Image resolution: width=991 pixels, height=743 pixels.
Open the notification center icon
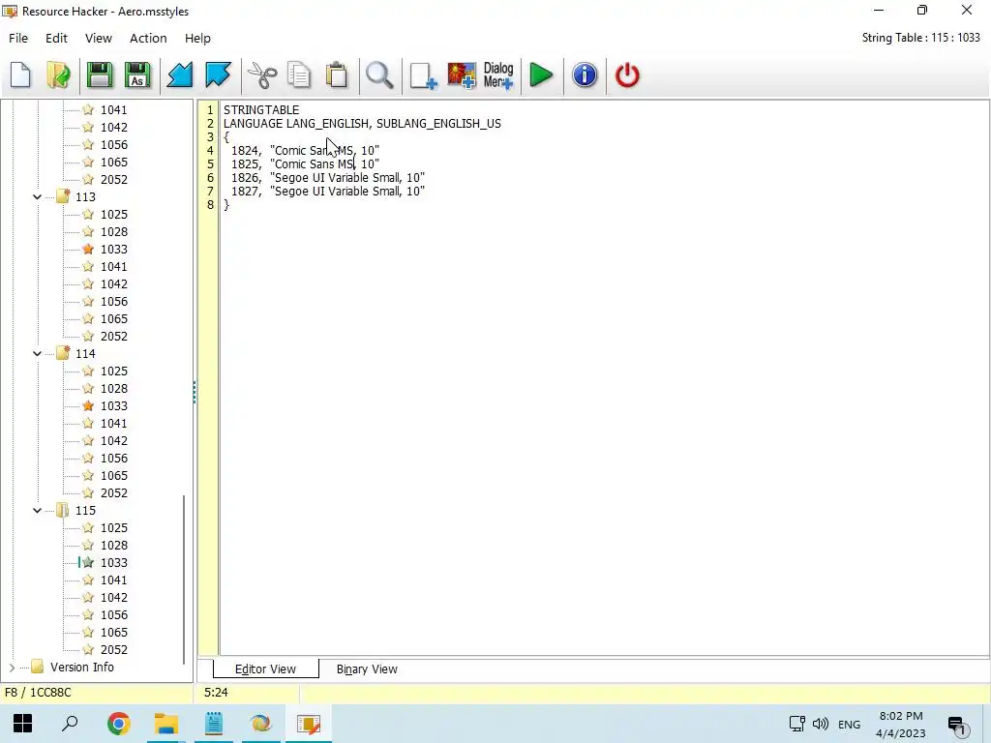[x=958, y=725]
